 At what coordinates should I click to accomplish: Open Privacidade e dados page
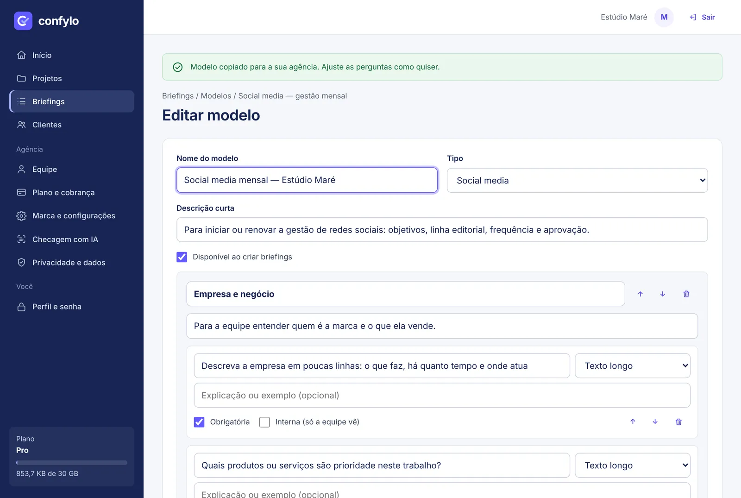pos(72,263)
